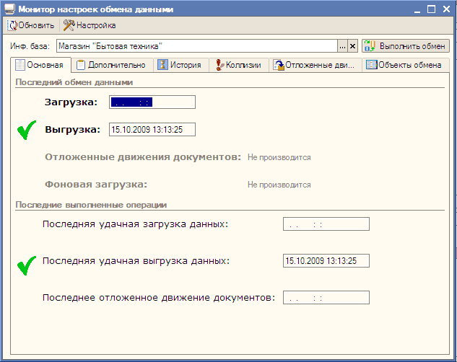The height and width of the screenshot is (362, 457).
Task: Select the Отложенные движения tab
Action: [x=315, y=65]
